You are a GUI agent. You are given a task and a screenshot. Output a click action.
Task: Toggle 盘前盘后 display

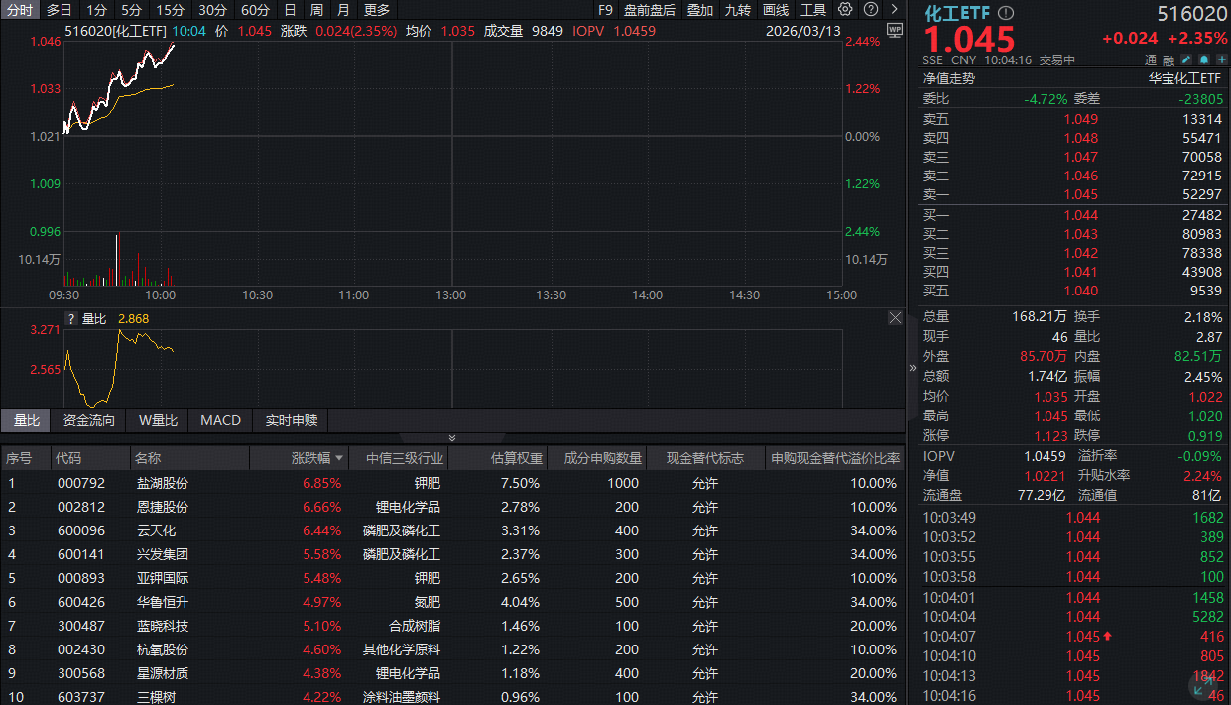[649, 10]
